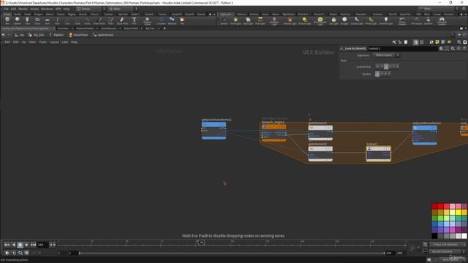Viewport: 468px width, 263px height.
Task: Edit the lookat1 node name field
Action: (x=402, y=48)
